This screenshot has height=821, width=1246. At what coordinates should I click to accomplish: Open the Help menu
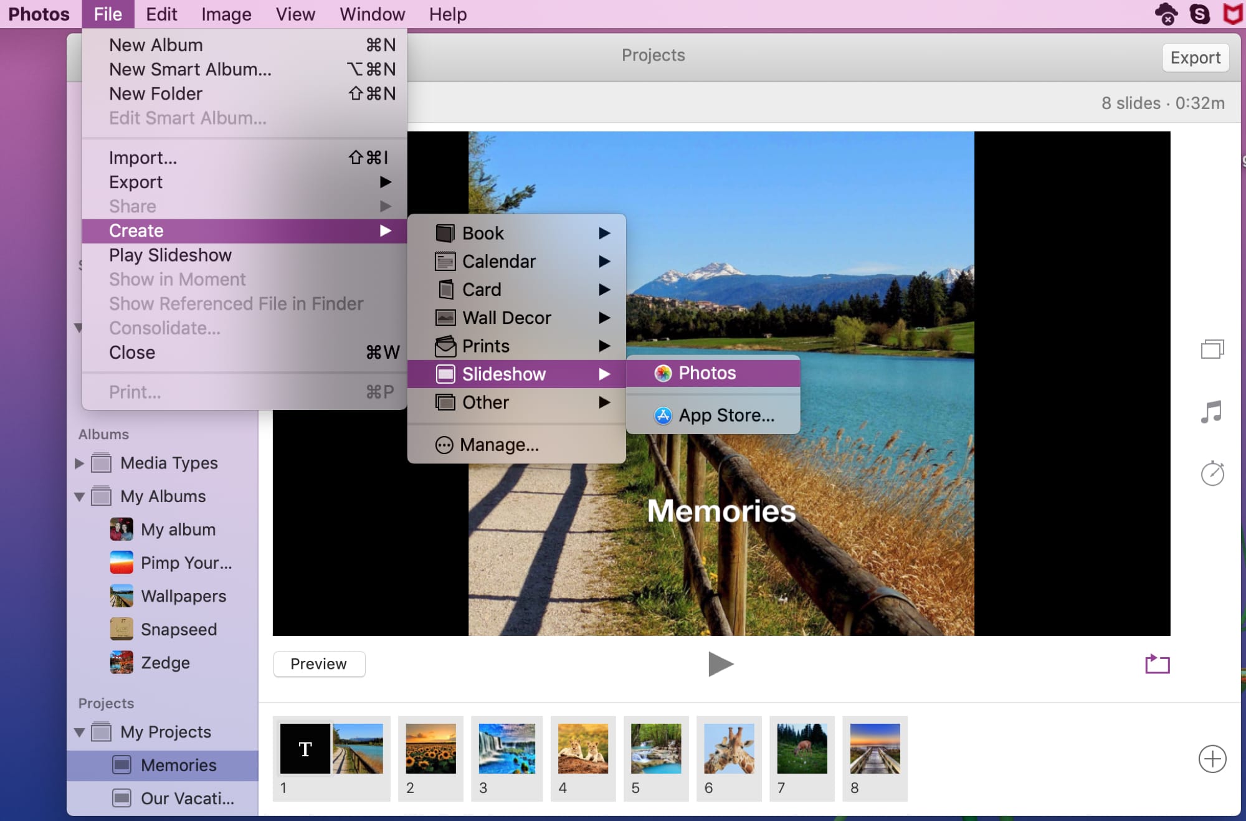click(448, 14)
